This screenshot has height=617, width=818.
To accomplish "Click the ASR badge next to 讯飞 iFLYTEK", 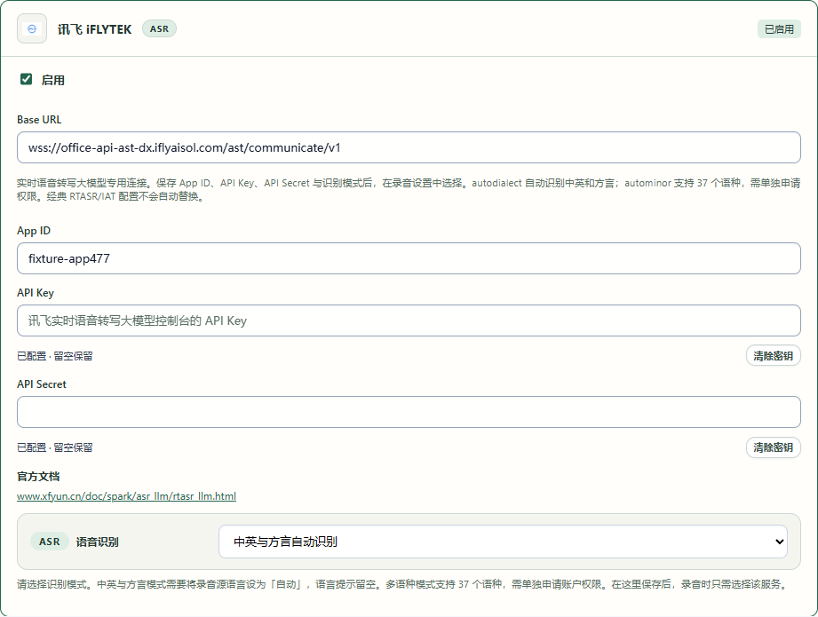I will coord(159,28).
